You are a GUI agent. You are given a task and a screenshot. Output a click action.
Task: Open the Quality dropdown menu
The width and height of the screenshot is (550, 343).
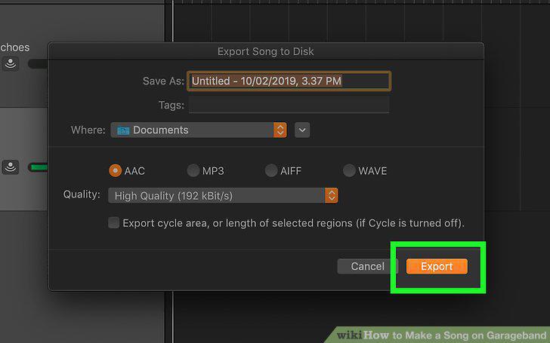coord(223,196)
